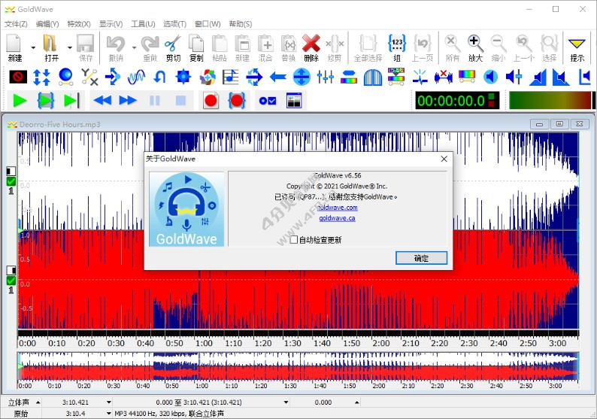The height and width of the screenshot is (419, 597).
Task: Open control properties checkbox icon
Action: (267, 101)
